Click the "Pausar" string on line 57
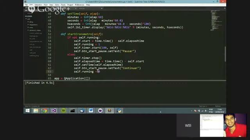250x140 pixels. [128, 51]
